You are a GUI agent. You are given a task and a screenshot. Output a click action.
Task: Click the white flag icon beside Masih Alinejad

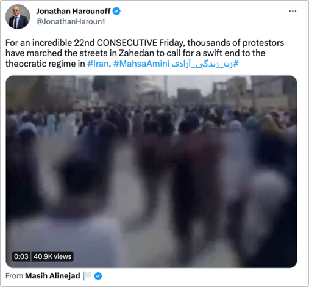[87, 276]
